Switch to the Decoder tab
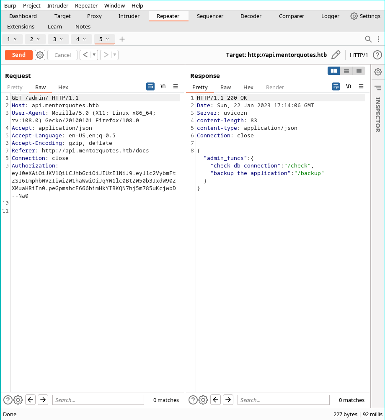This screenshot has width=385, height=420. [251, 16]
